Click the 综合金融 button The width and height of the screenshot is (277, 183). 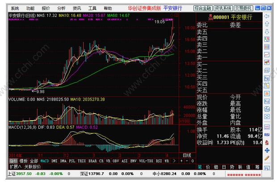click(x=203, y=8)
